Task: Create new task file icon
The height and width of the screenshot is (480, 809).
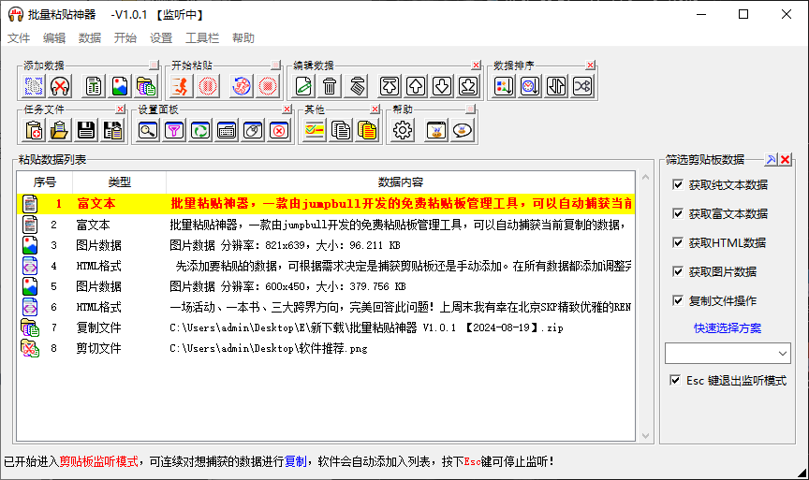Action: click(x=34, y=130)
